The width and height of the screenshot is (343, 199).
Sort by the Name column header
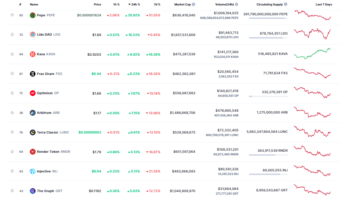[x=34, y=4]
